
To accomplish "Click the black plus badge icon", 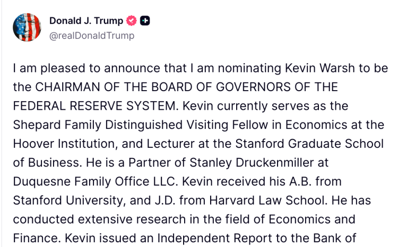I will click(x=145, y=21).
